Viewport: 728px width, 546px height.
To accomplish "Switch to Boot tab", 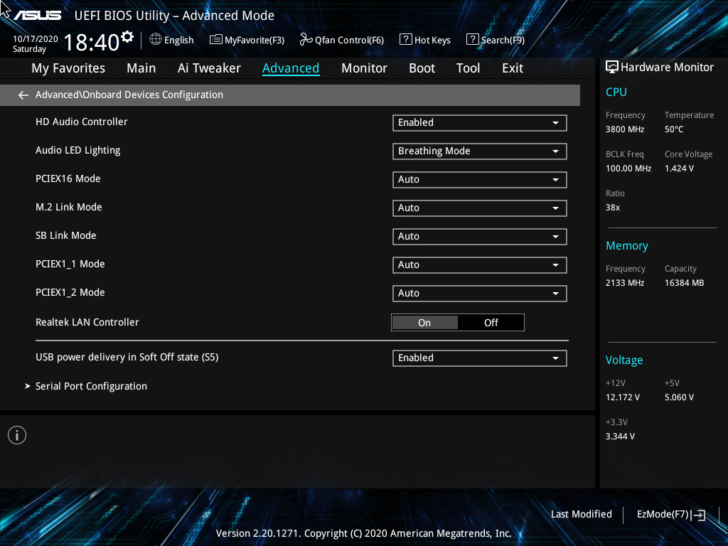I will pyautogui.click(x=422, y=68).
